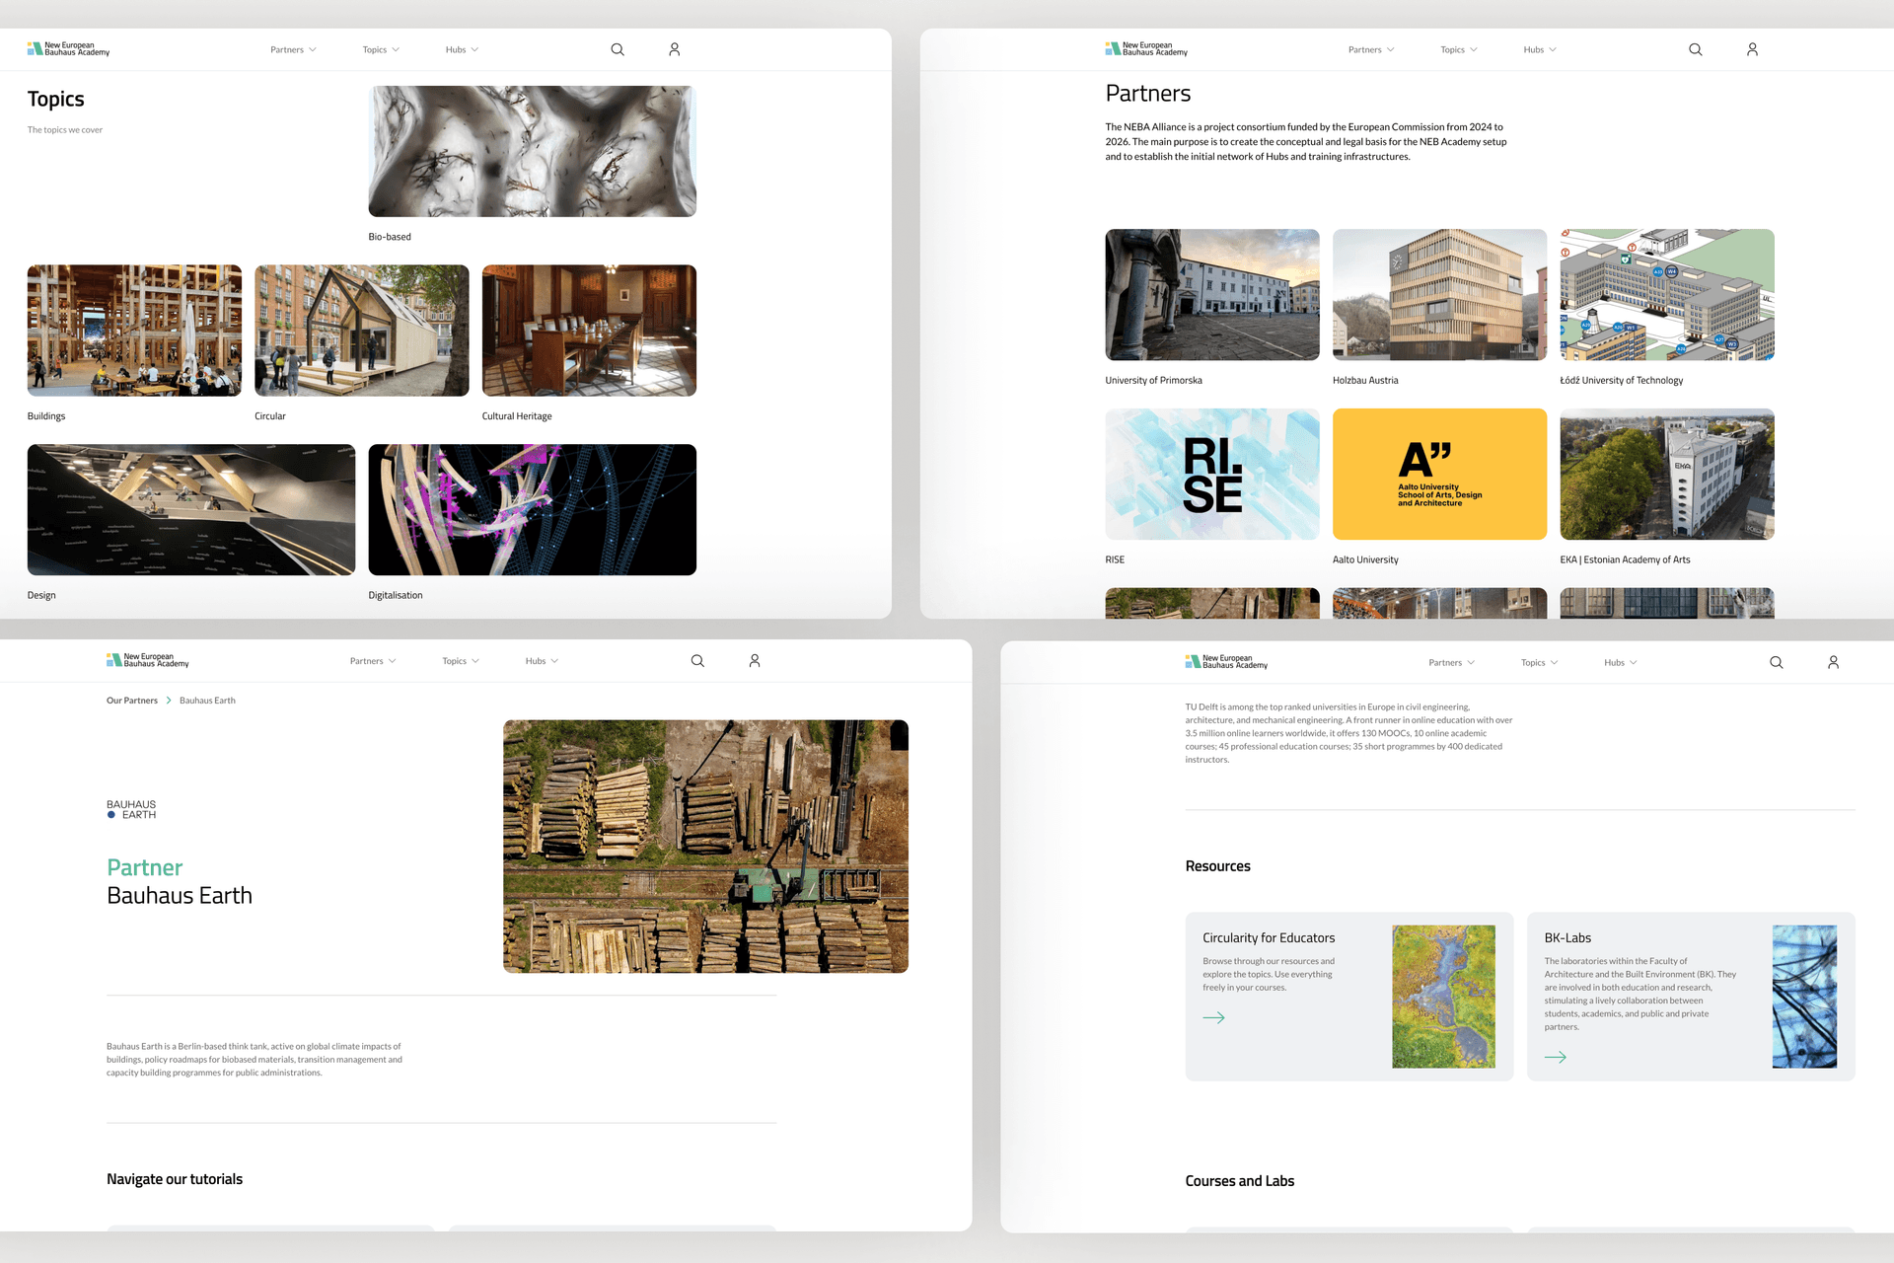Open the EKA Estonian Academy of Arts image
The image size is (1894, 1263).
tap(1667, 475)
